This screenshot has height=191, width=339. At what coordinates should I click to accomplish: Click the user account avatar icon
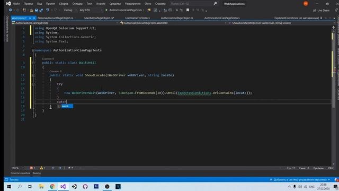[306, 4]
